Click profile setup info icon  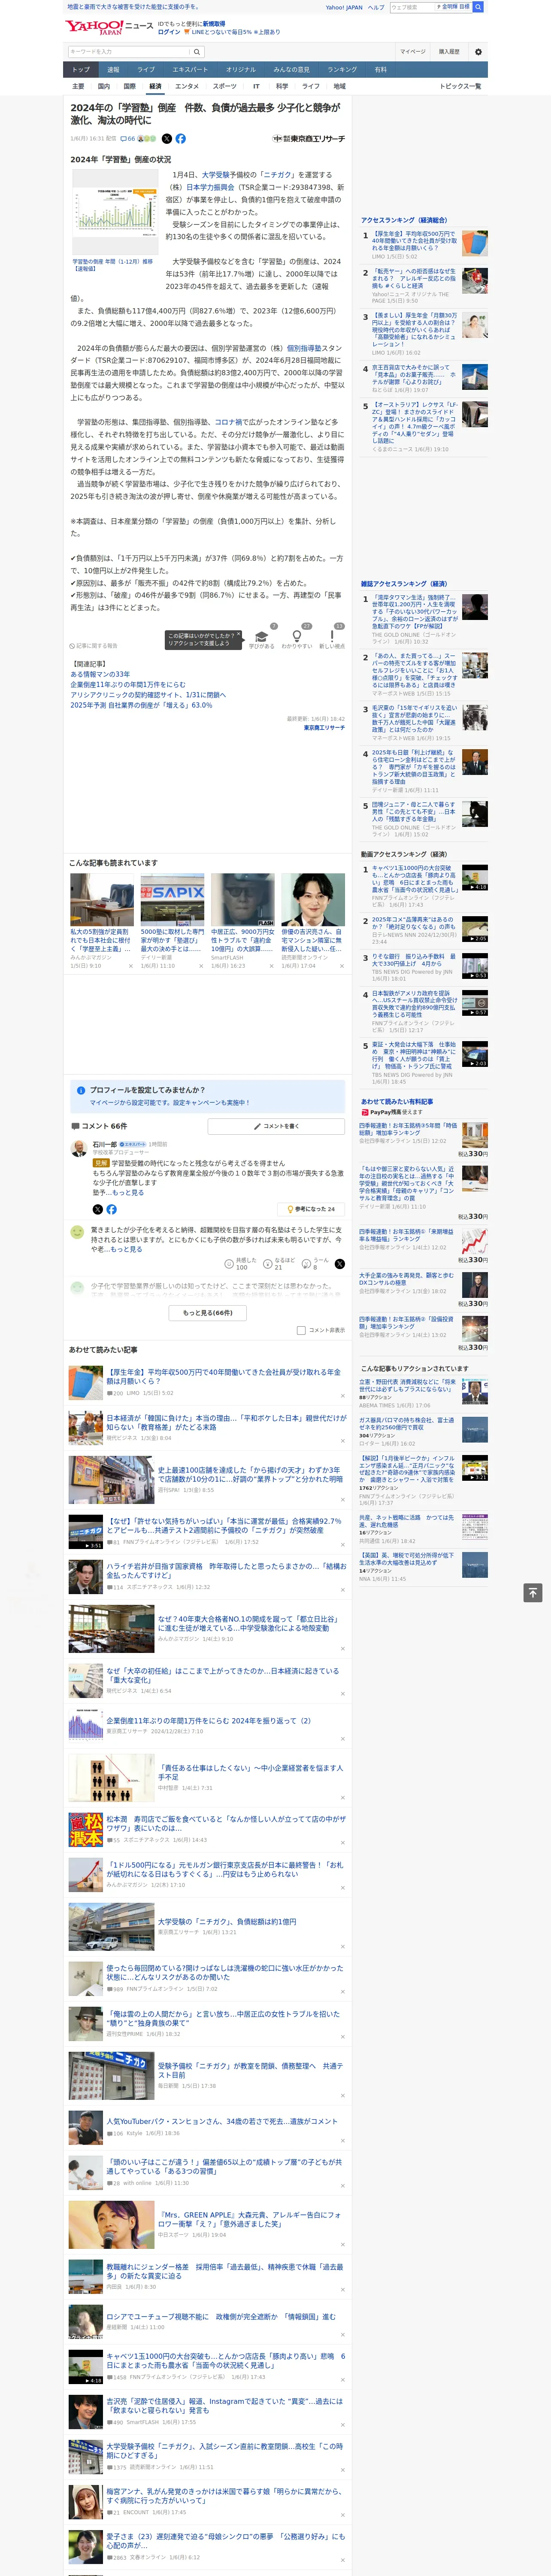pyautogui.click(x=81, y=1090)
